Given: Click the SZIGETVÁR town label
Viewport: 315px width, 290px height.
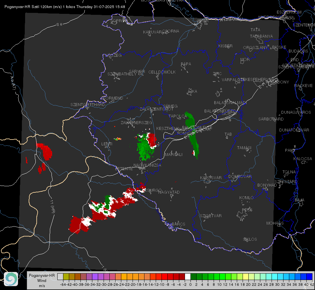Looking at the screenshot, I should [x=210, y=216].
